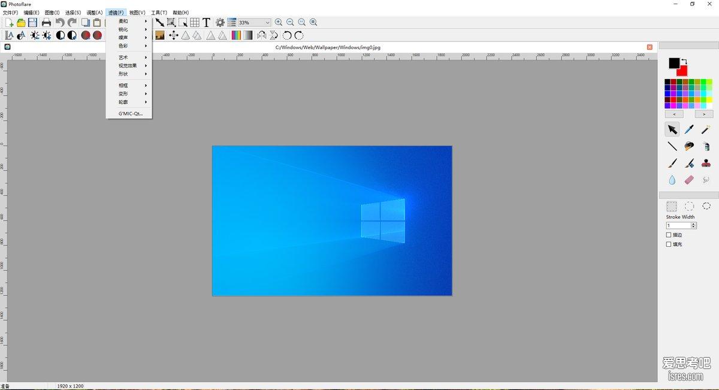Apply grayscale gradient icon
Viewport: 719px width, 390px height.
(248, 35)
